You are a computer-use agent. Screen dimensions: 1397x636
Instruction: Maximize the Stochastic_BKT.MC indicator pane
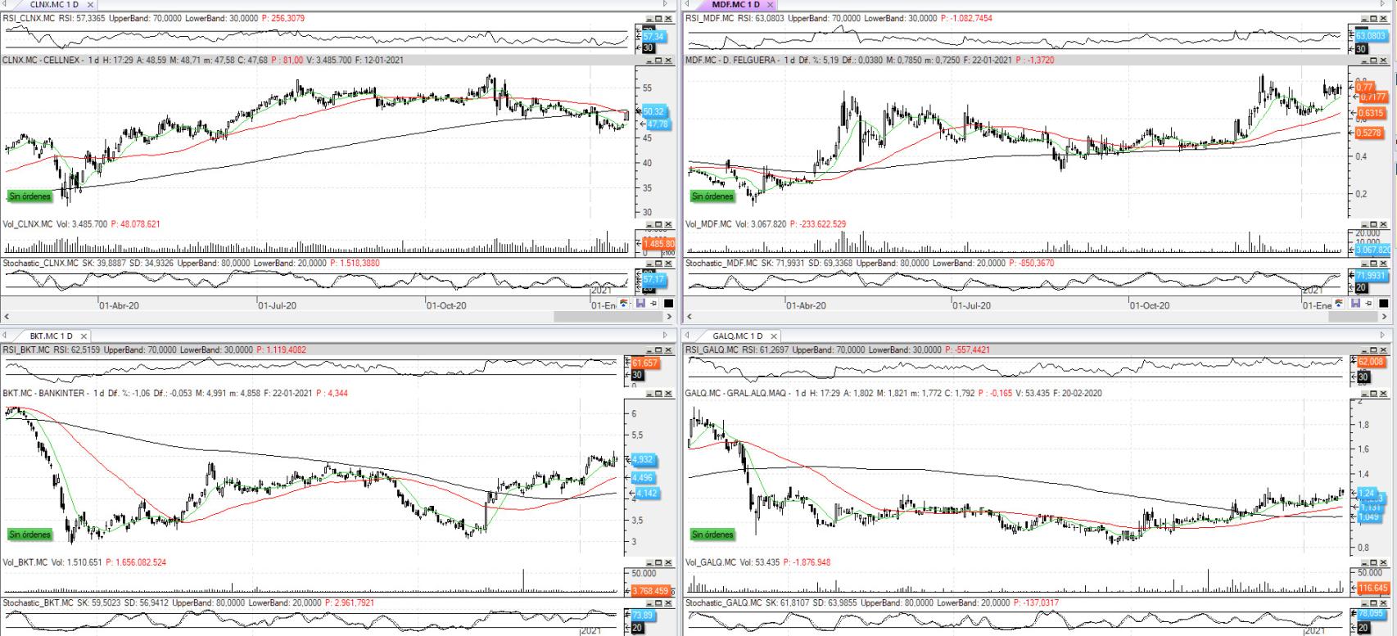(658, 603)
